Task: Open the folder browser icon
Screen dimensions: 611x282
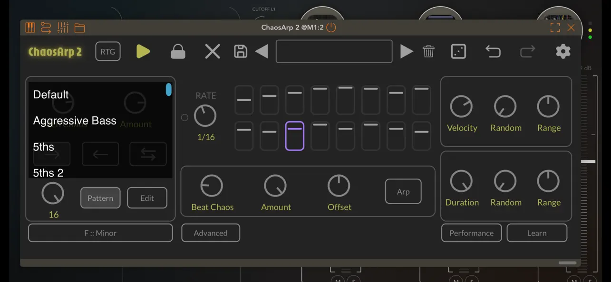Action: click(79, 28)
